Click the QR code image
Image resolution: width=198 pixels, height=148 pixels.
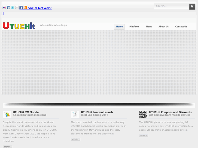[x=143, y=115]
